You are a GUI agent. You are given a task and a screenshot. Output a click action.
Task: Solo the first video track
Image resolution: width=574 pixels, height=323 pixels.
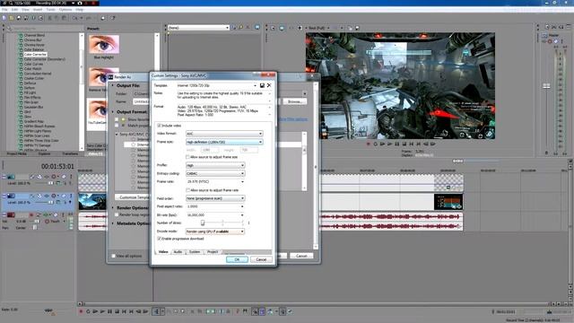click(70, 177)
